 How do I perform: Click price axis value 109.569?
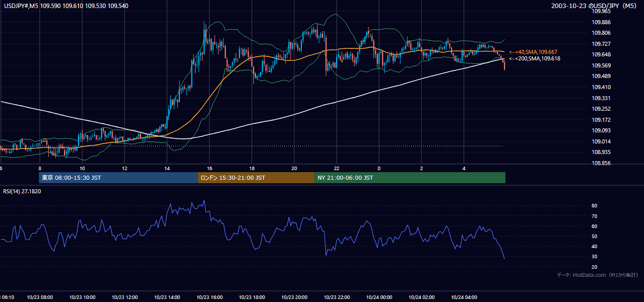(601, 65)
